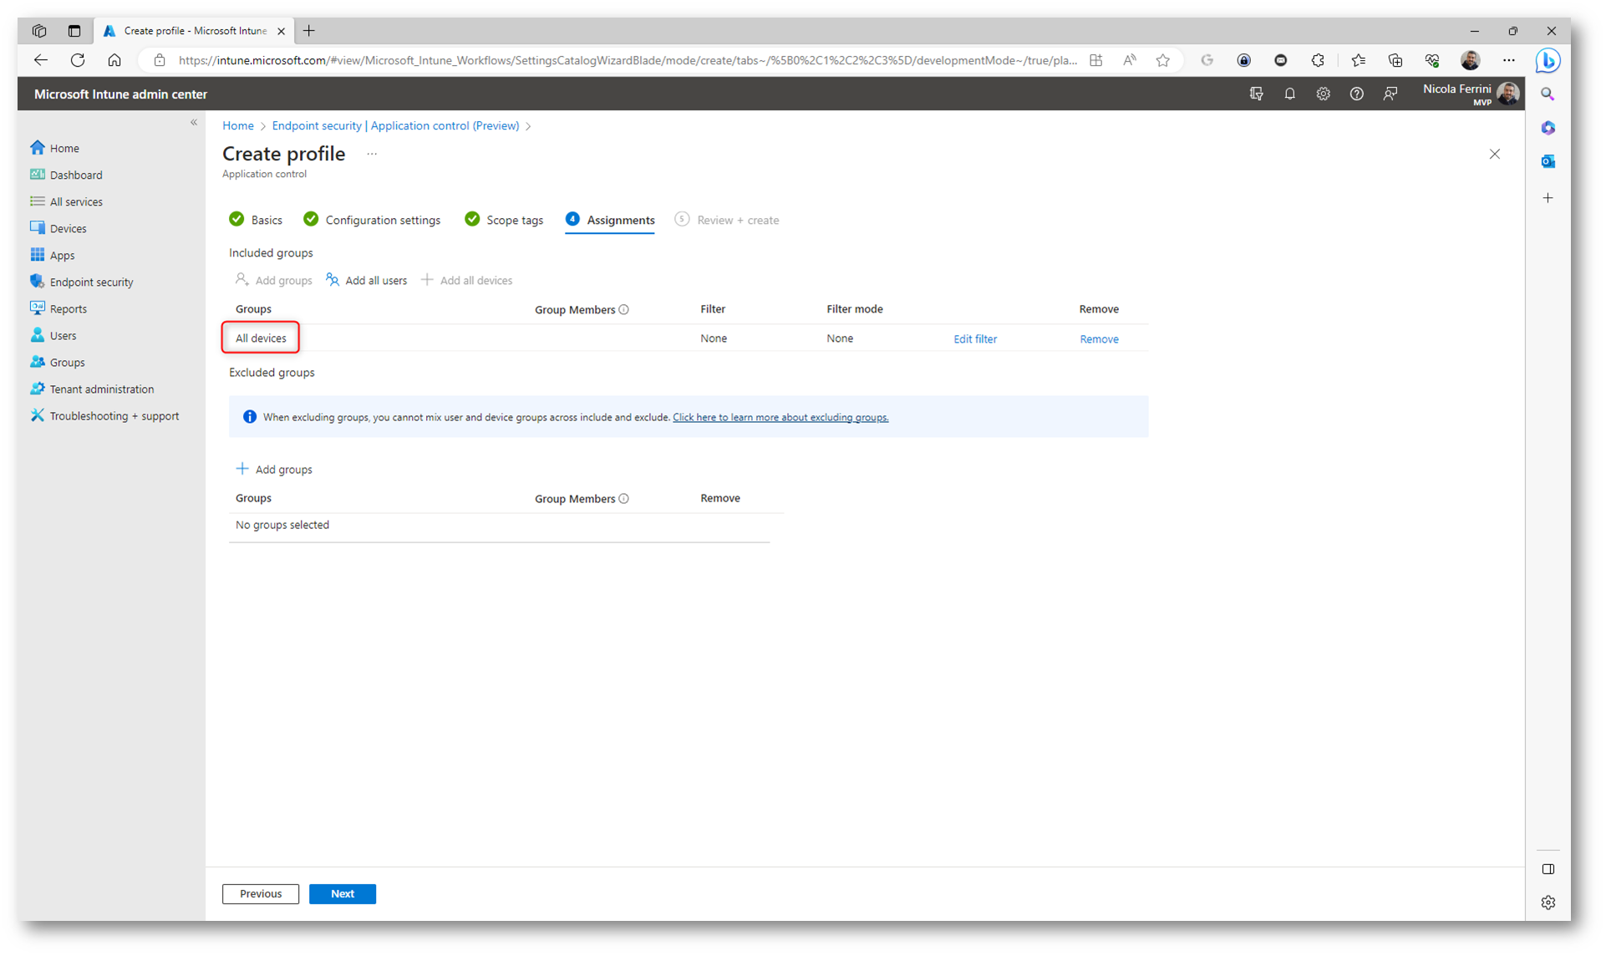Close the Create profile blade
This screenshot has width=1606, height=956.
tap(1494, 154)
